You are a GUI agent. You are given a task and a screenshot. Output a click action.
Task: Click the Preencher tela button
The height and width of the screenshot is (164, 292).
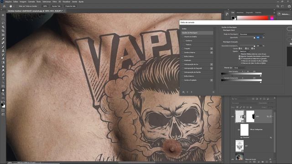(x=70, y=6)
